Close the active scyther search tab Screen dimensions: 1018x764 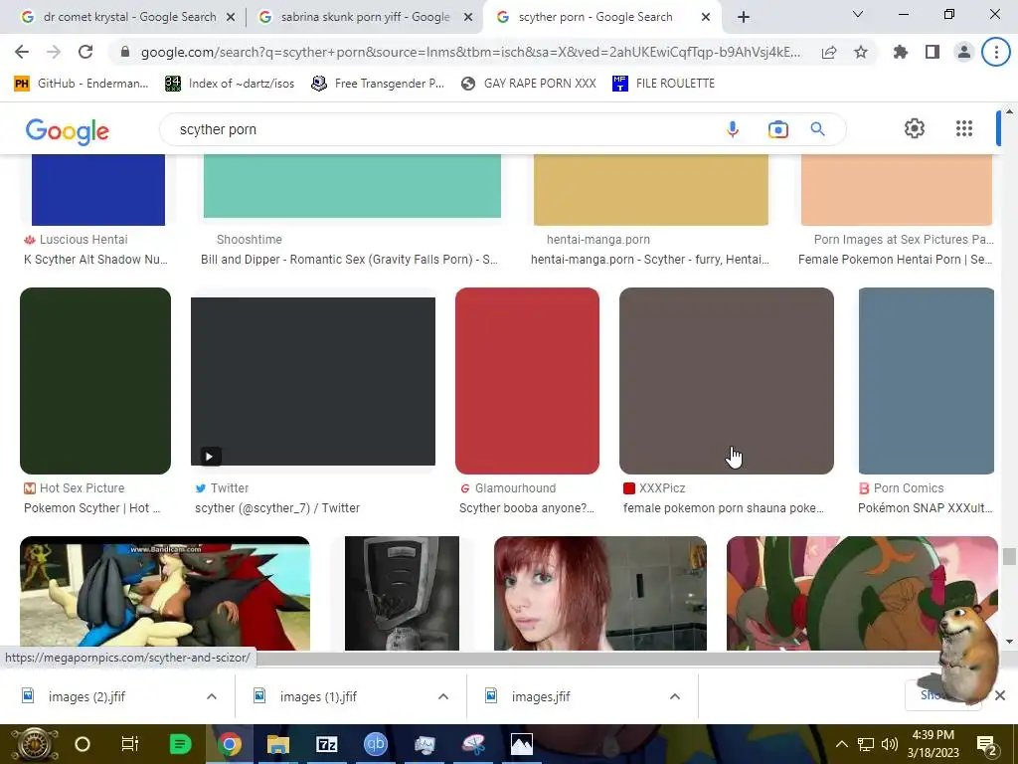coord(706,18)
